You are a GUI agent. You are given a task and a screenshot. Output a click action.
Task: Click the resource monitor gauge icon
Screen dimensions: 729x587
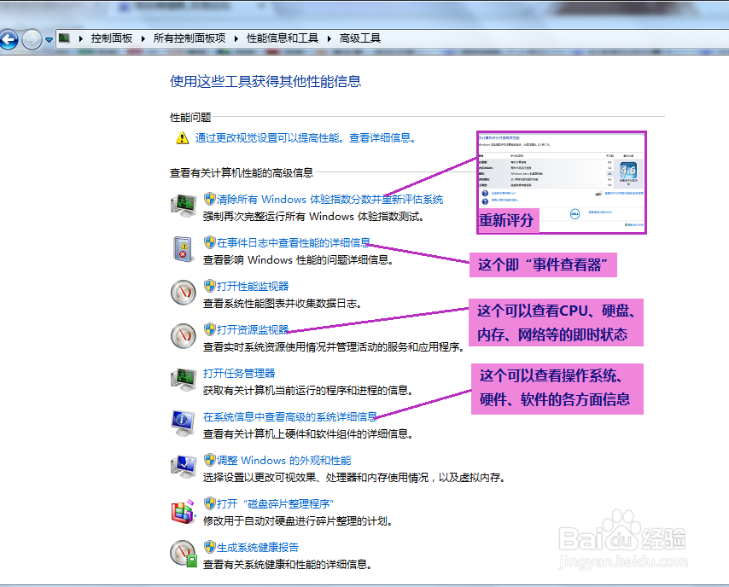pyautogui.click(x=183, y=335)
